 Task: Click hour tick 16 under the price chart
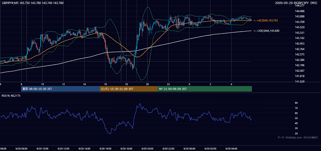pyautogui.click(x=105, y=84)
